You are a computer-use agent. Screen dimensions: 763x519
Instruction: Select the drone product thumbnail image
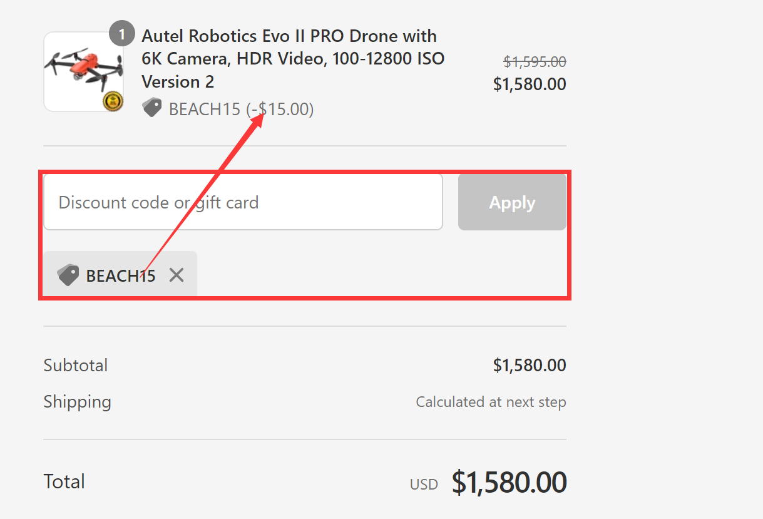click(84, 71)
